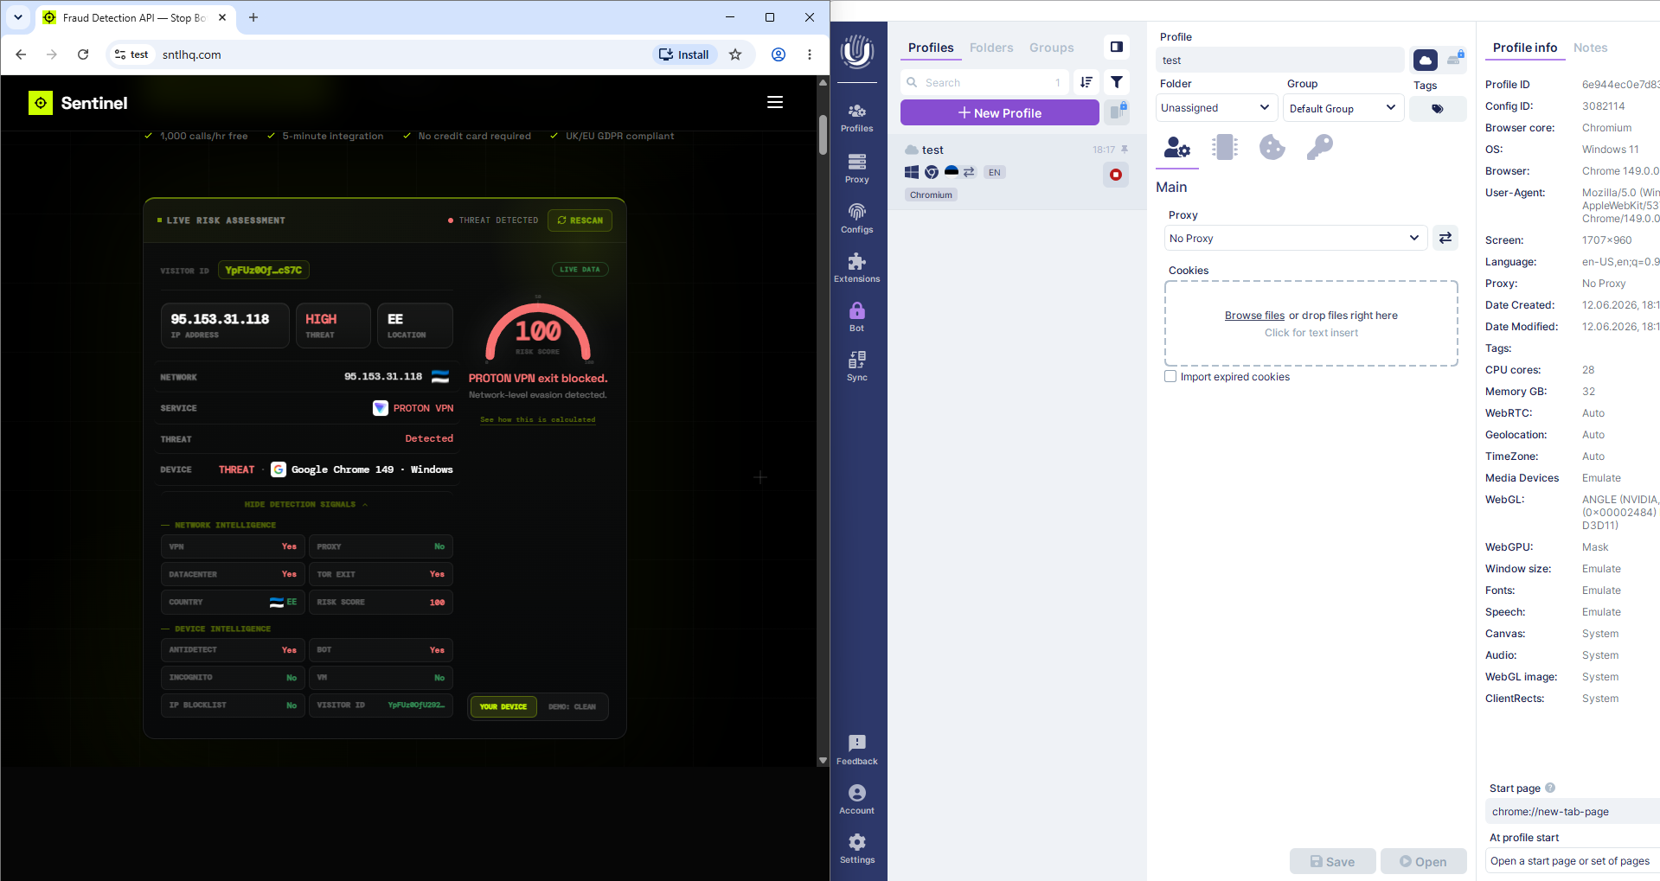This screenshot has height=881, width=1660.
Task: Open Profiles section in the app sidebar
Action: click(856, 118)
